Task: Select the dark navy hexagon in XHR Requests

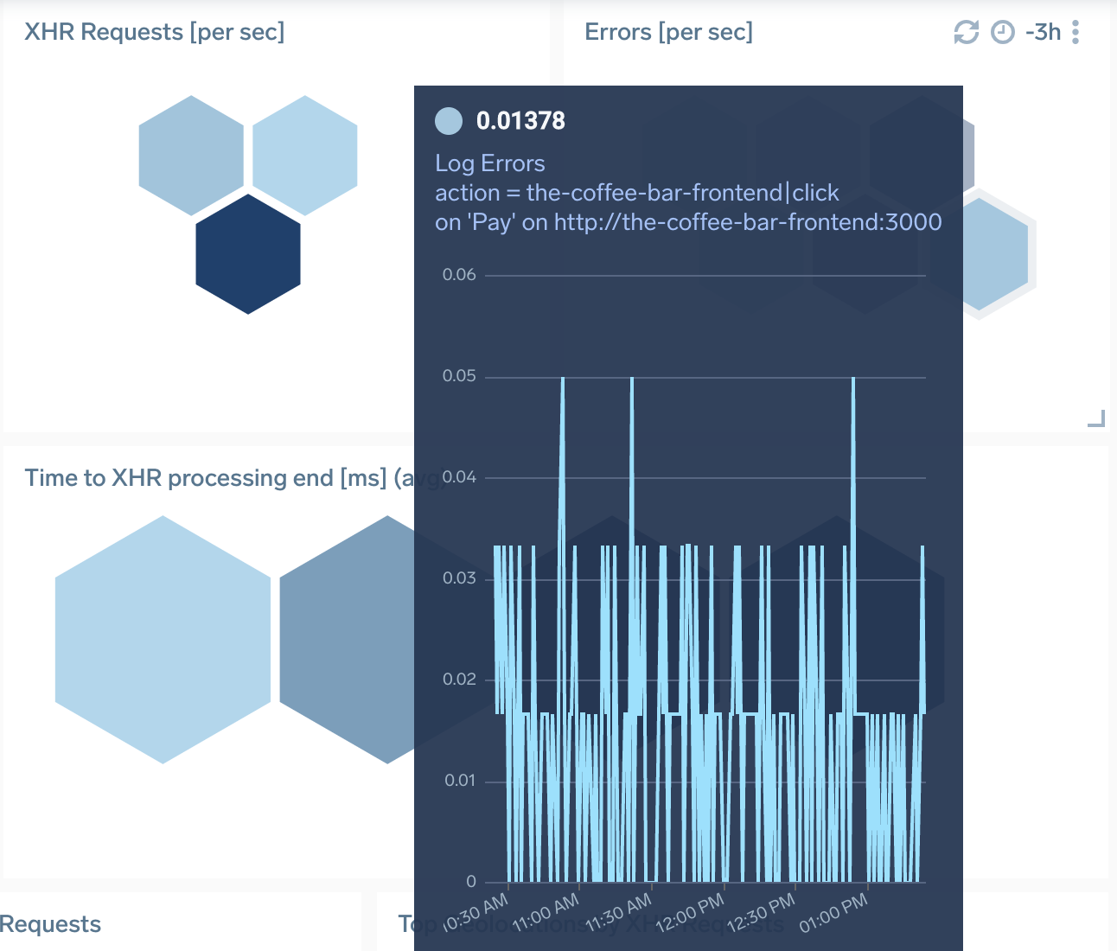Action: 248,253
